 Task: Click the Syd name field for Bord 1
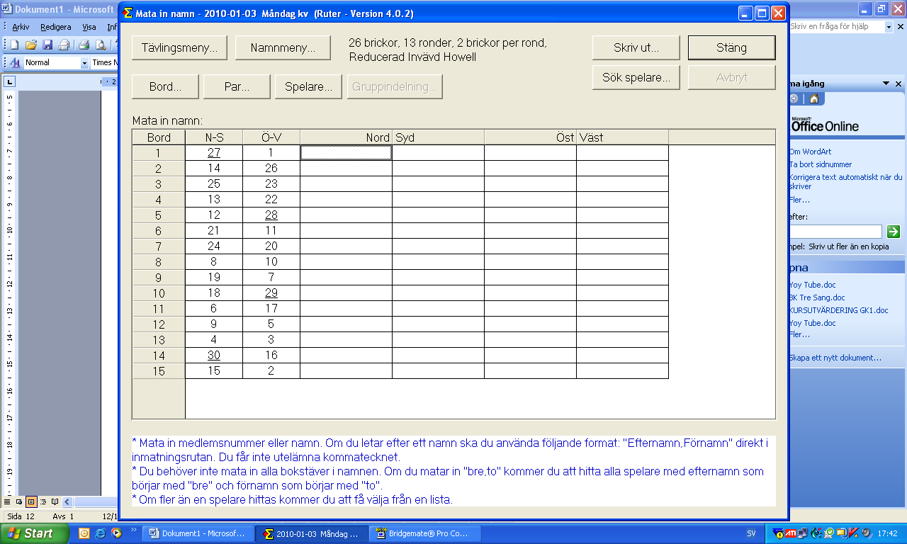coord(438,152)
